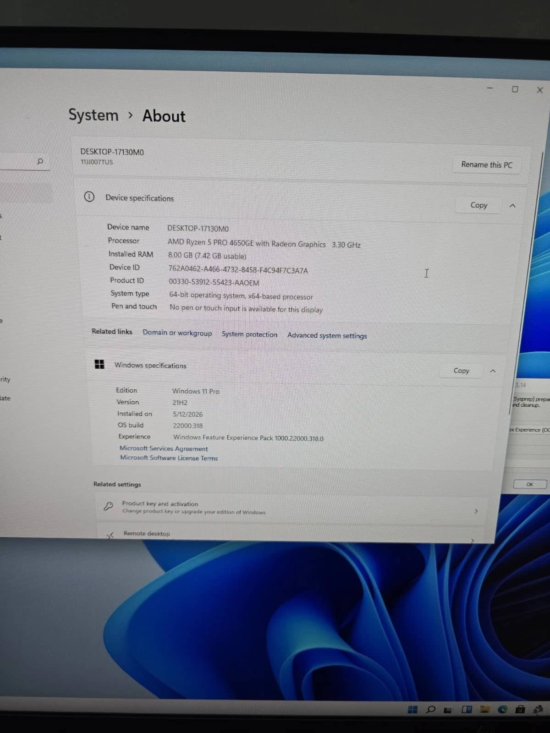
Task: Click Version value 21H2
Action: [x=180, y=403]
